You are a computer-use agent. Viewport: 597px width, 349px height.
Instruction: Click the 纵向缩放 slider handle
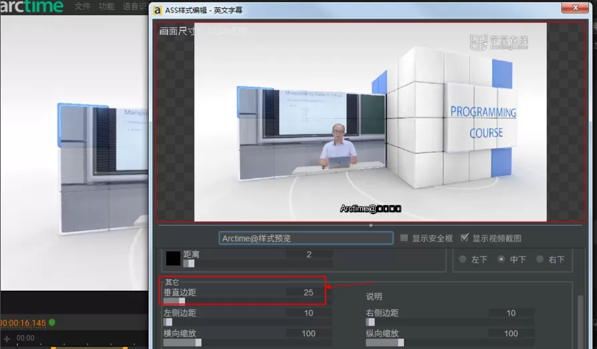401,342
